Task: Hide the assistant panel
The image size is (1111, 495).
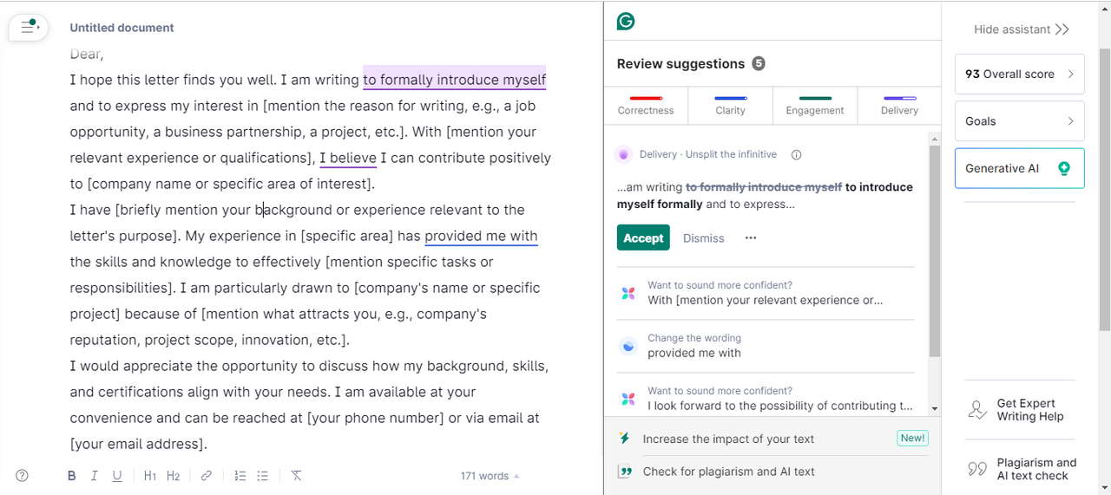Action: coord(1021,29)
